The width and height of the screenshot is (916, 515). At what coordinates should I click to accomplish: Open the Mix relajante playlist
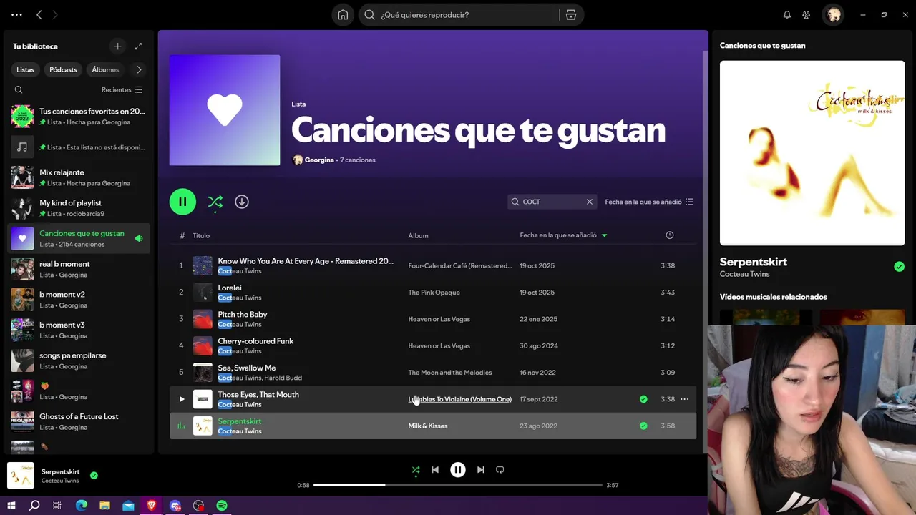(79, 177)
